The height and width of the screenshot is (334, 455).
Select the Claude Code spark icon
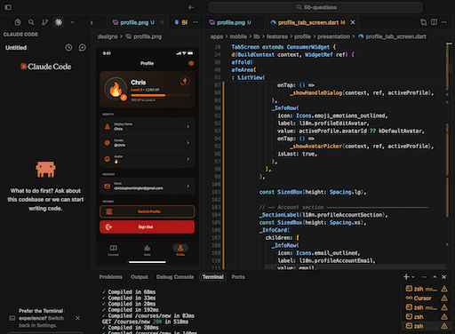point(59,22)
